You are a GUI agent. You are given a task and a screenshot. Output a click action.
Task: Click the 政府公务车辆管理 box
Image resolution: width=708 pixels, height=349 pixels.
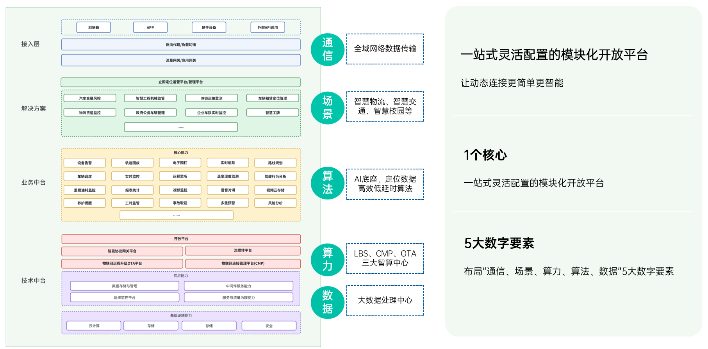[x=150, y=113]
